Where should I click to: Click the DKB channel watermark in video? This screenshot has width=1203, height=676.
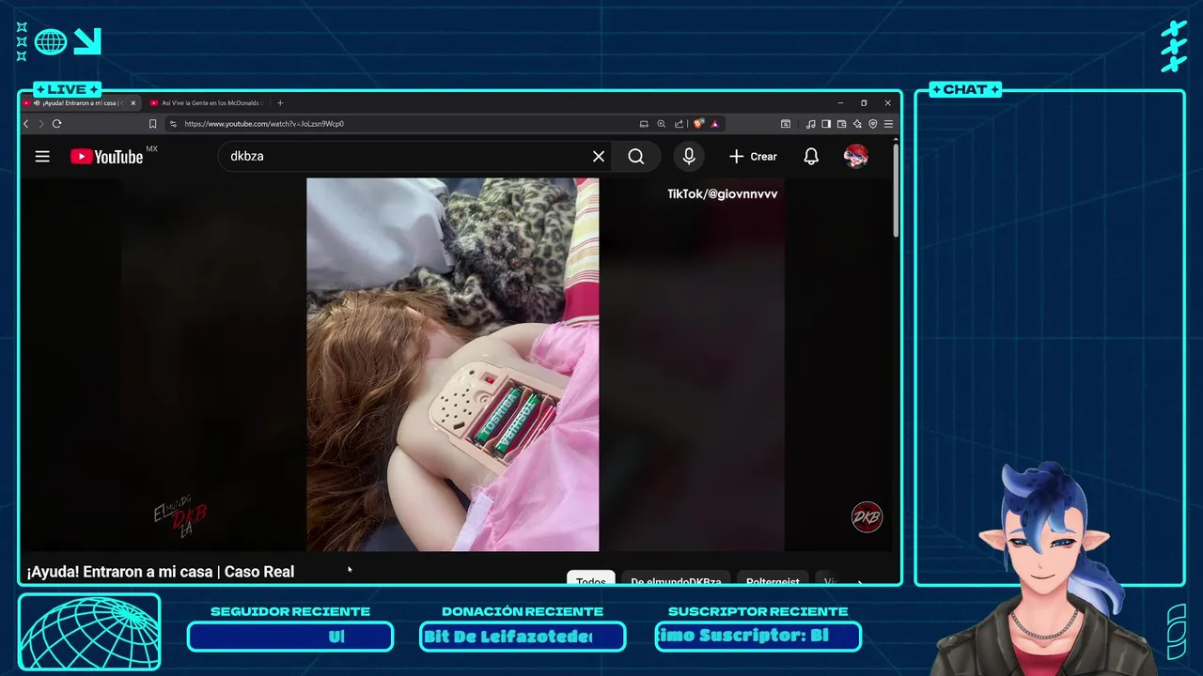point(867,517)
